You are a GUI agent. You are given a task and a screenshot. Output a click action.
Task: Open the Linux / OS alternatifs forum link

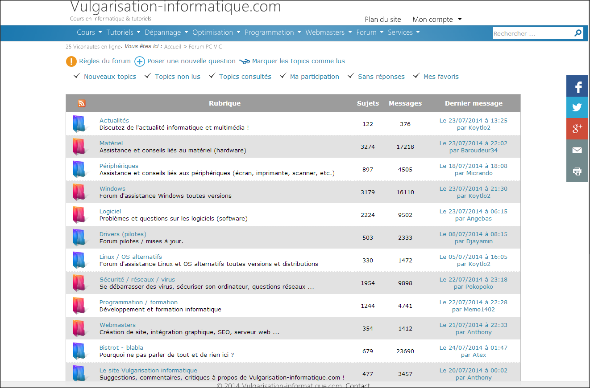[x=131, y=257]
